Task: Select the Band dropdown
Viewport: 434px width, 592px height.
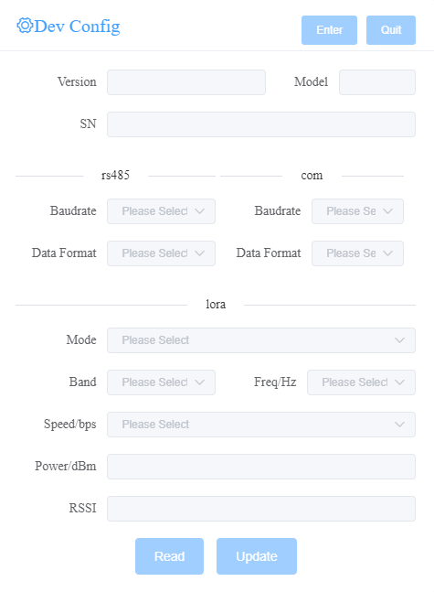Action: click(161, 382)
